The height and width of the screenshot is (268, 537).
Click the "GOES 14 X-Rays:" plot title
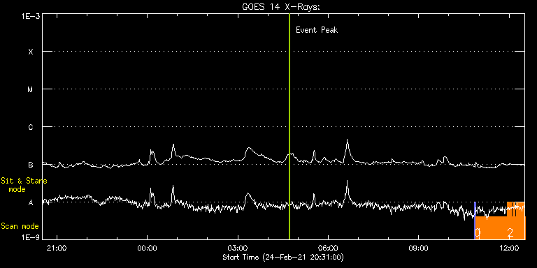[x=281, y=7]
